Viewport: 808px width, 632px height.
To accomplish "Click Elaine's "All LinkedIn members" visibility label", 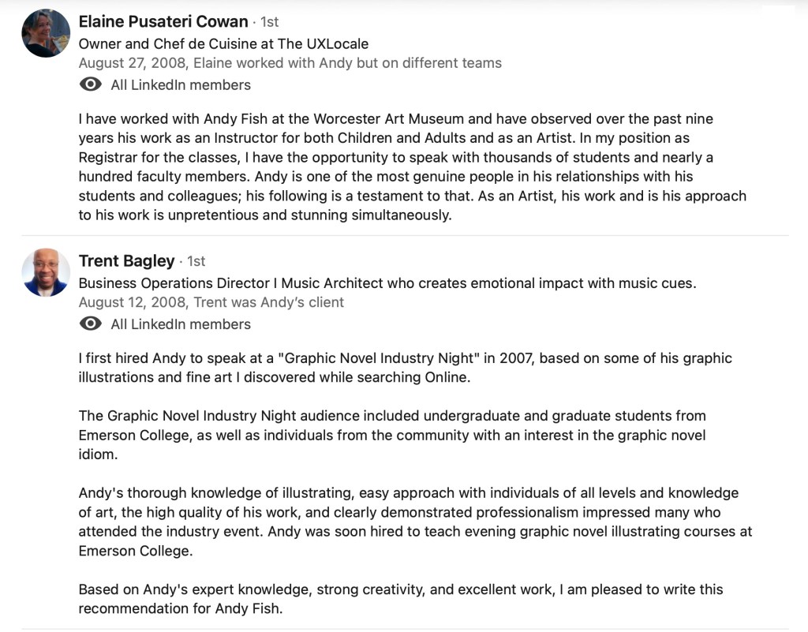I will (181, 84).
